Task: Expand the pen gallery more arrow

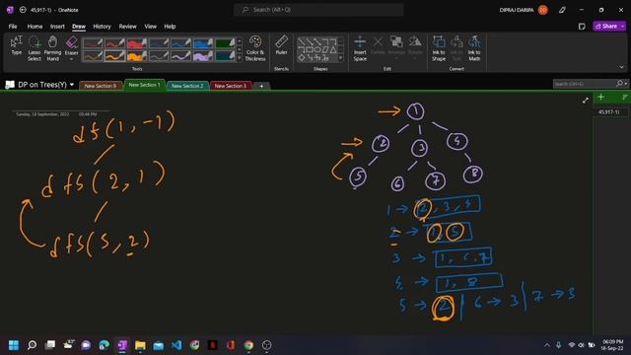Action: tap(239, 58)
